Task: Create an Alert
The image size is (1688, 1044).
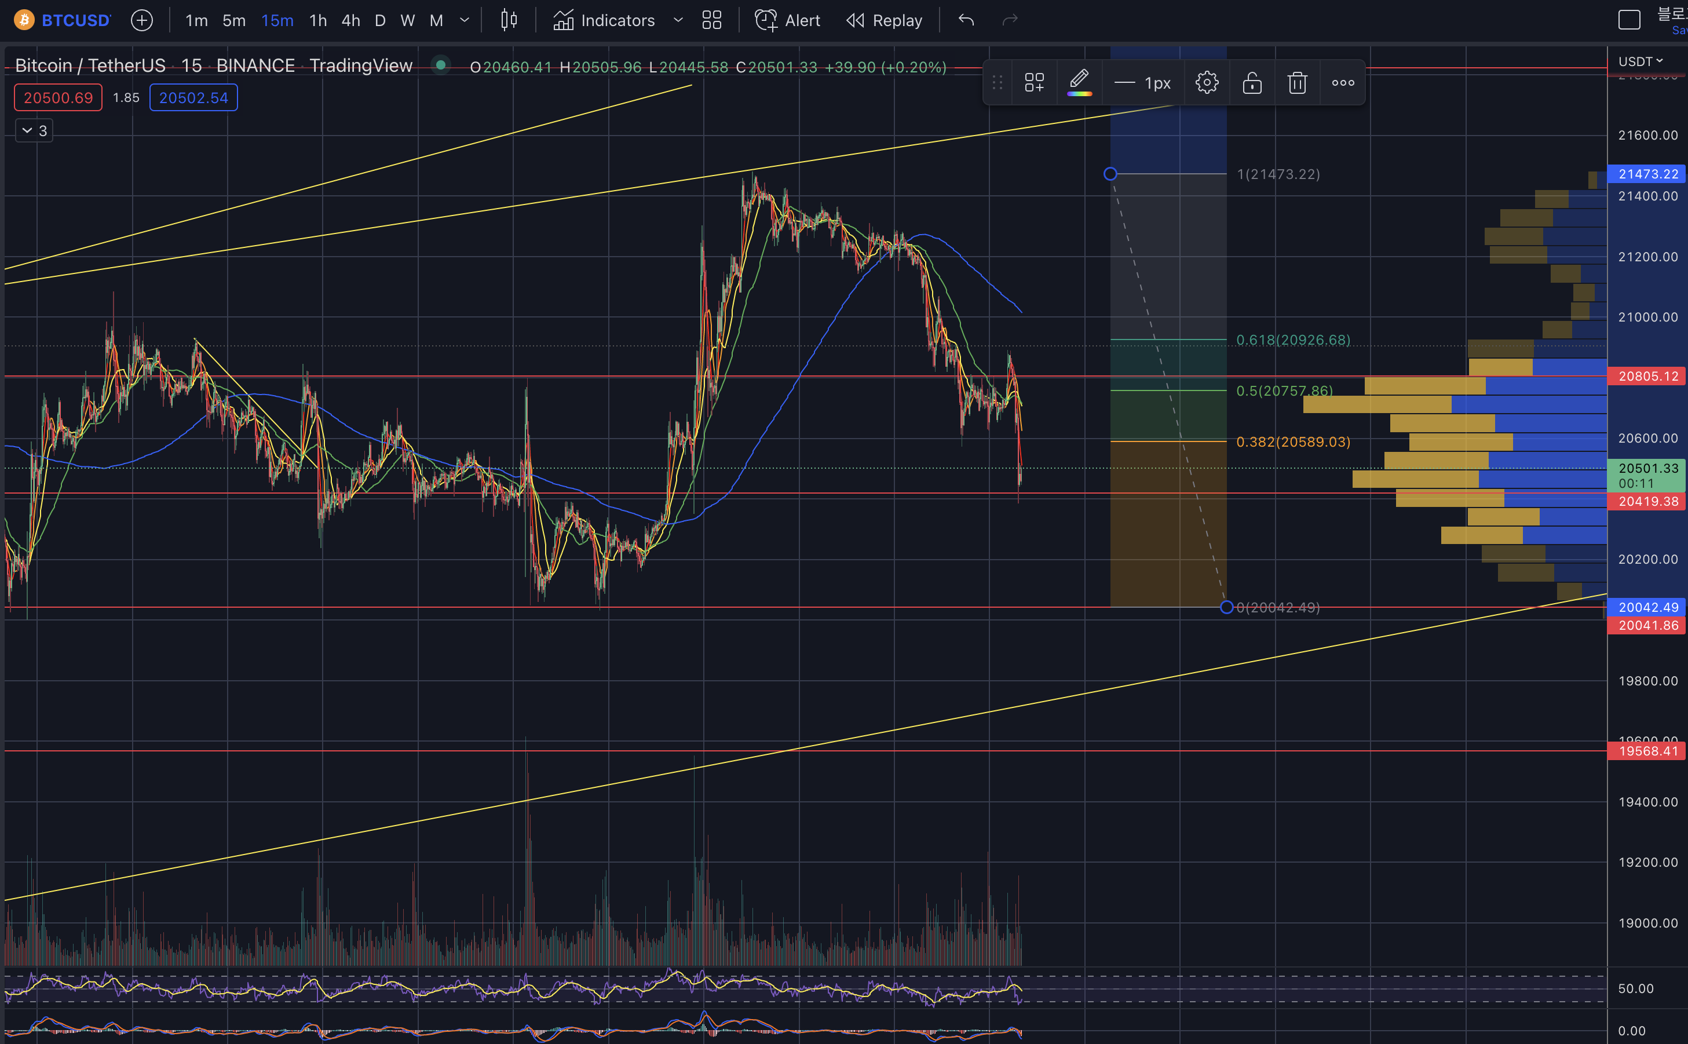Action: (787, 21)
